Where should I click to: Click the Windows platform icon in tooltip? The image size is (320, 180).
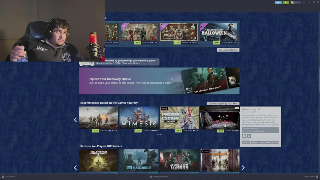(244, 136)
